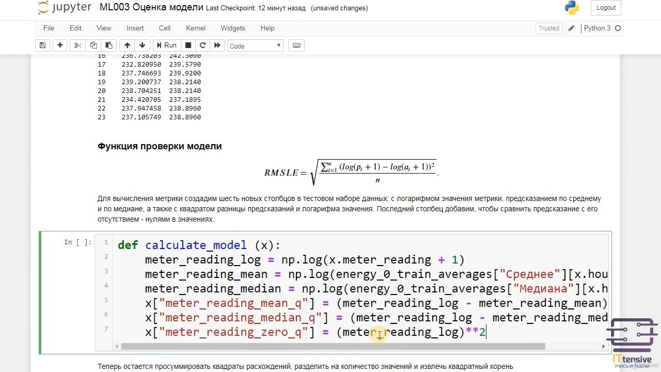Open cell type Code dropdown

(256, 46)
